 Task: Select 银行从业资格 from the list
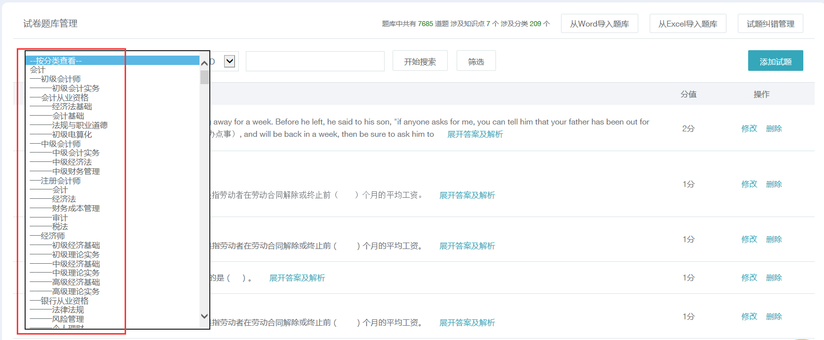(65, 301)
